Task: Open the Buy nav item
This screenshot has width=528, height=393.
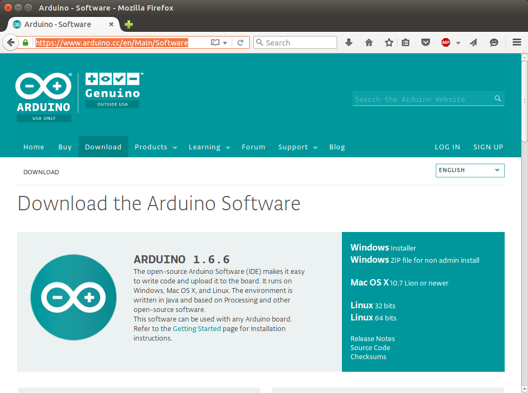Action: click(x=65, y=147)
